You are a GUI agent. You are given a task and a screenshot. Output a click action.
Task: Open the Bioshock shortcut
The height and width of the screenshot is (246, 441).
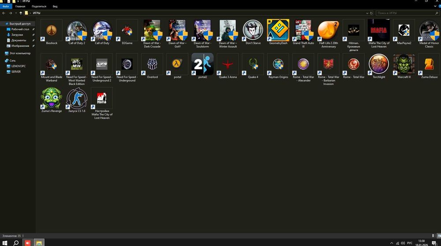point(52,30)
